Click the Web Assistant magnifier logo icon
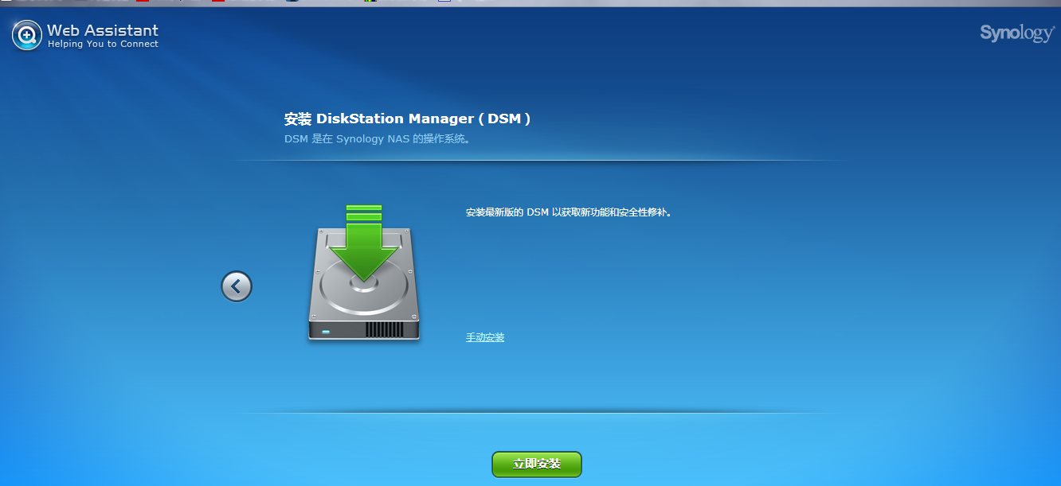1061x486 pixels. coord(27,35)
